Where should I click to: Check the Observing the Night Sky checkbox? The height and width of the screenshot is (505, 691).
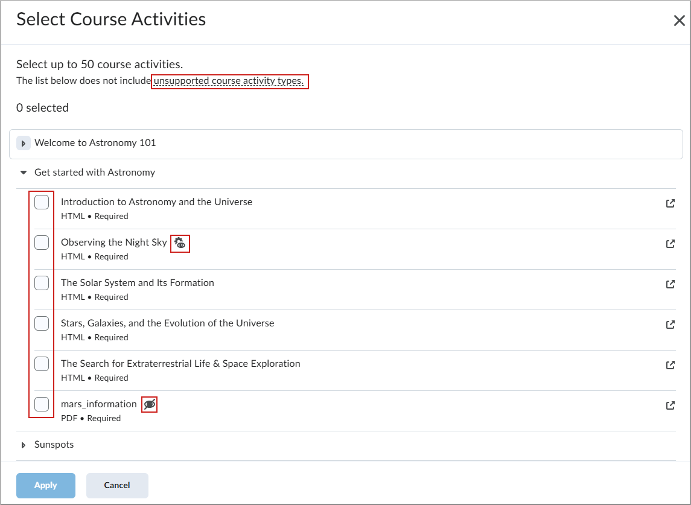(x=42, y=242)
